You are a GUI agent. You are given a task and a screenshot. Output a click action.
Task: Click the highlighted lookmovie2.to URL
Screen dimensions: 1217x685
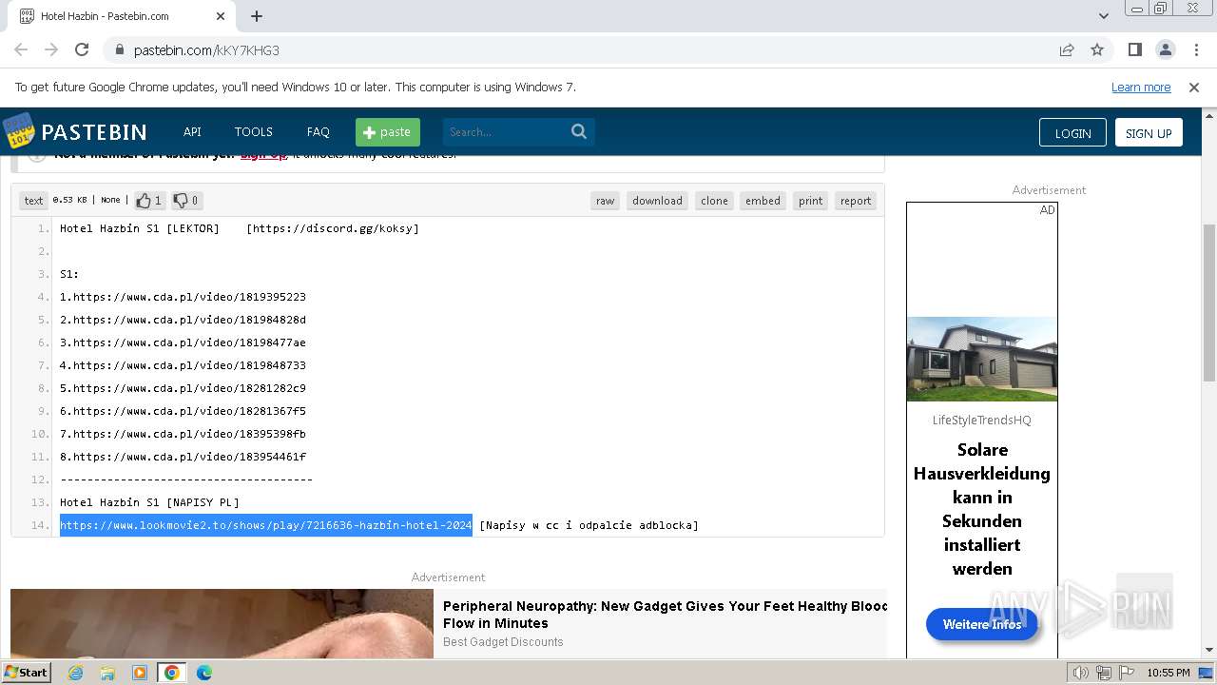tap(266, 525)
